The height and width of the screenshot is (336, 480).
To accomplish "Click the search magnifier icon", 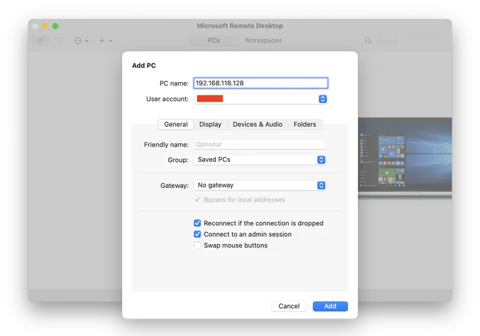I will [x=368, y=41].
